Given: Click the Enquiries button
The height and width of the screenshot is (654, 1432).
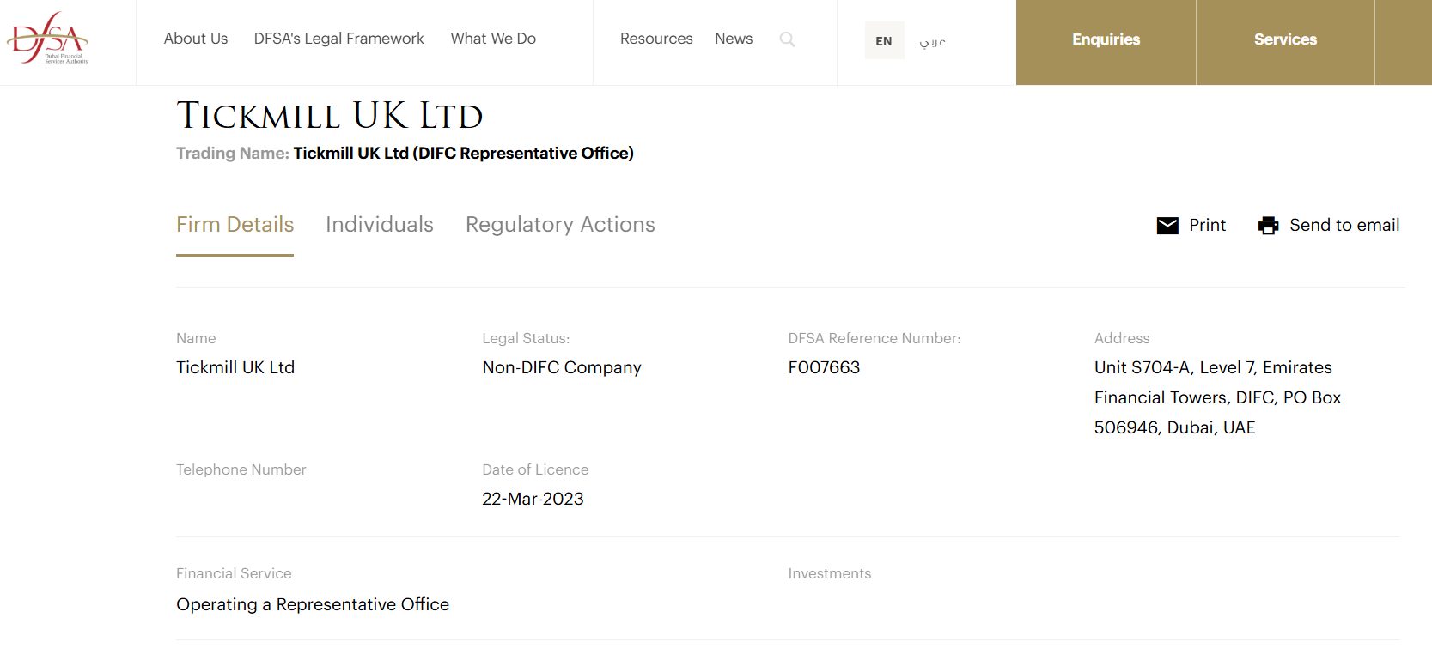Looking at the screenshot, I should tap(1106, 40).
